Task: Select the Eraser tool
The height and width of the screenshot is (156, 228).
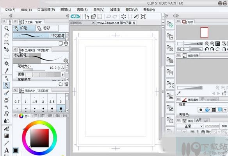Action: tap(7, 114)
